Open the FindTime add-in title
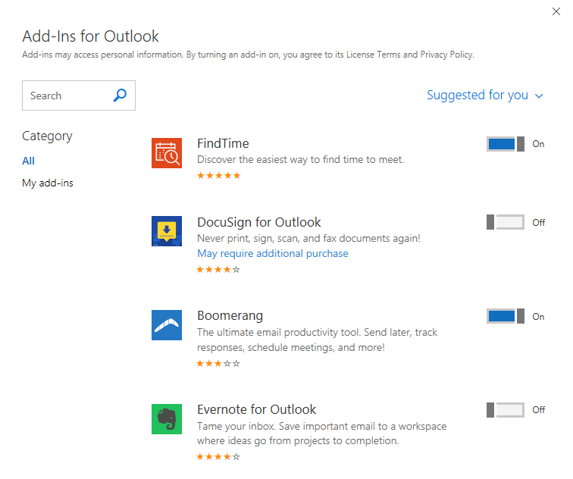The image size is (573, 479). pyautogui.click(x=223, y=143)
